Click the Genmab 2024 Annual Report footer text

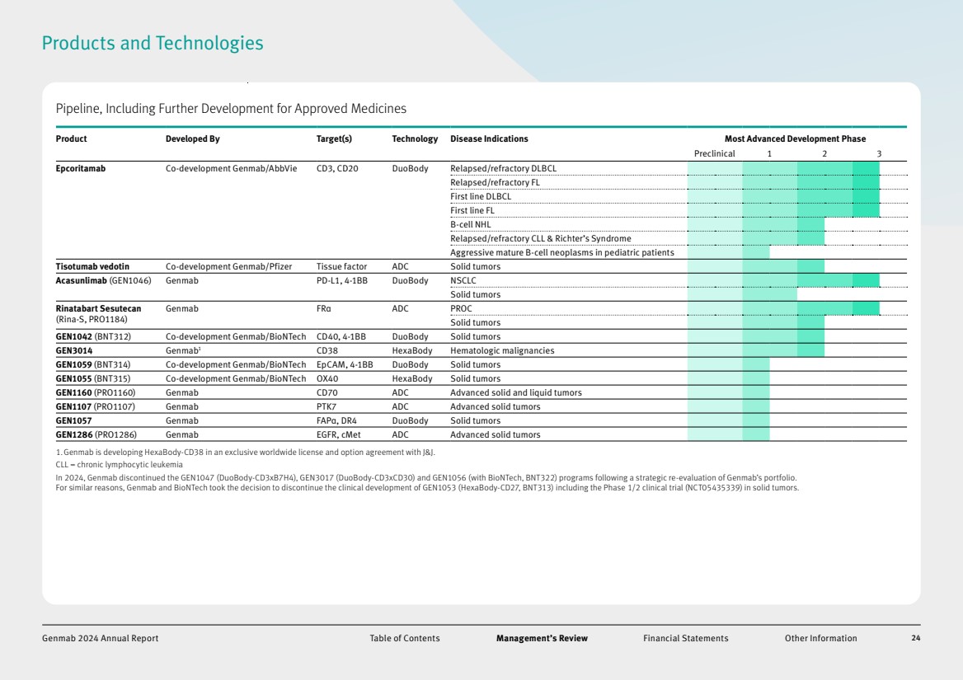pos(100,638)
